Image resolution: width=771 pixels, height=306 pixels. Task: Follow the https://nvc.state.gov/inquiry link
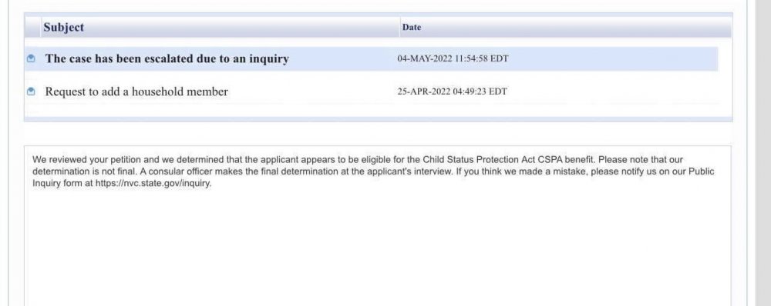click(153, 185)
